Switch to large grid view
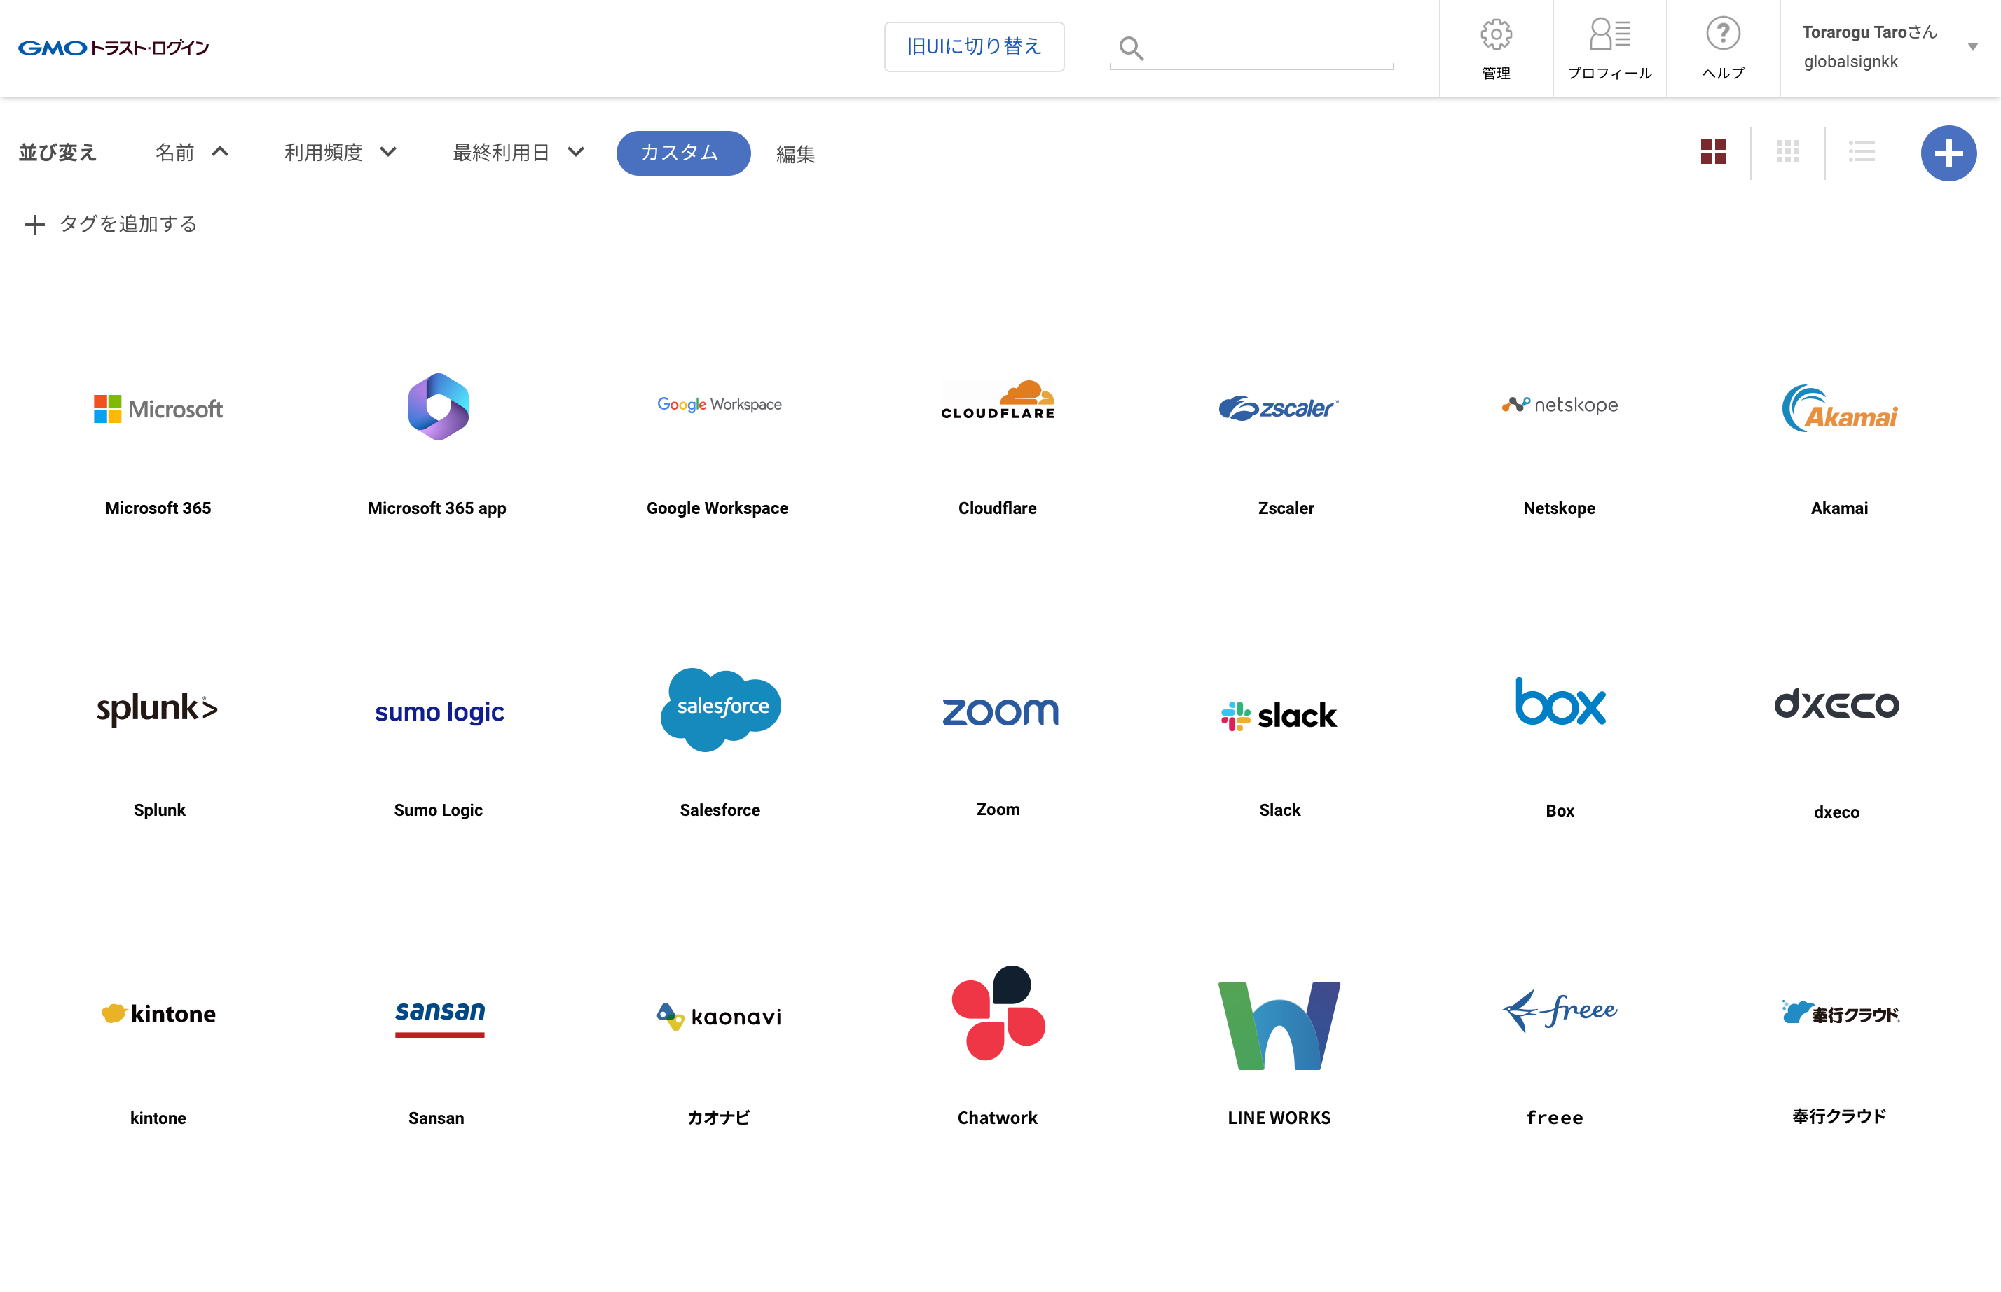The height and width of the screenshot is (1292, 2001). [1713, 152]
